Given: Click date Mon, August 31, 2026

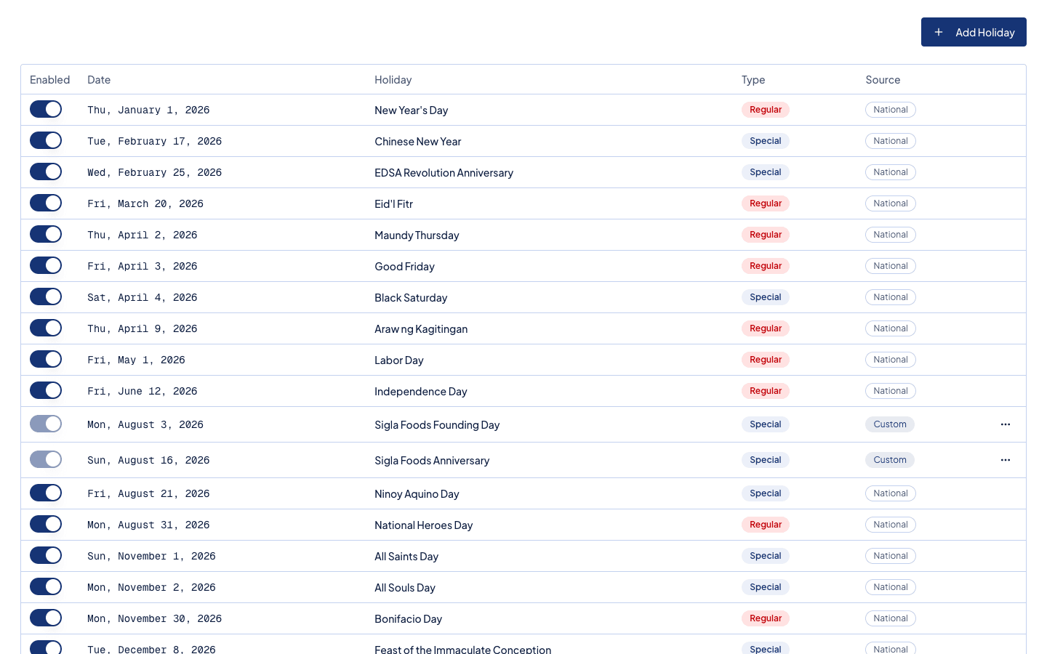Looking at the screenshot, I should [148, 525].
